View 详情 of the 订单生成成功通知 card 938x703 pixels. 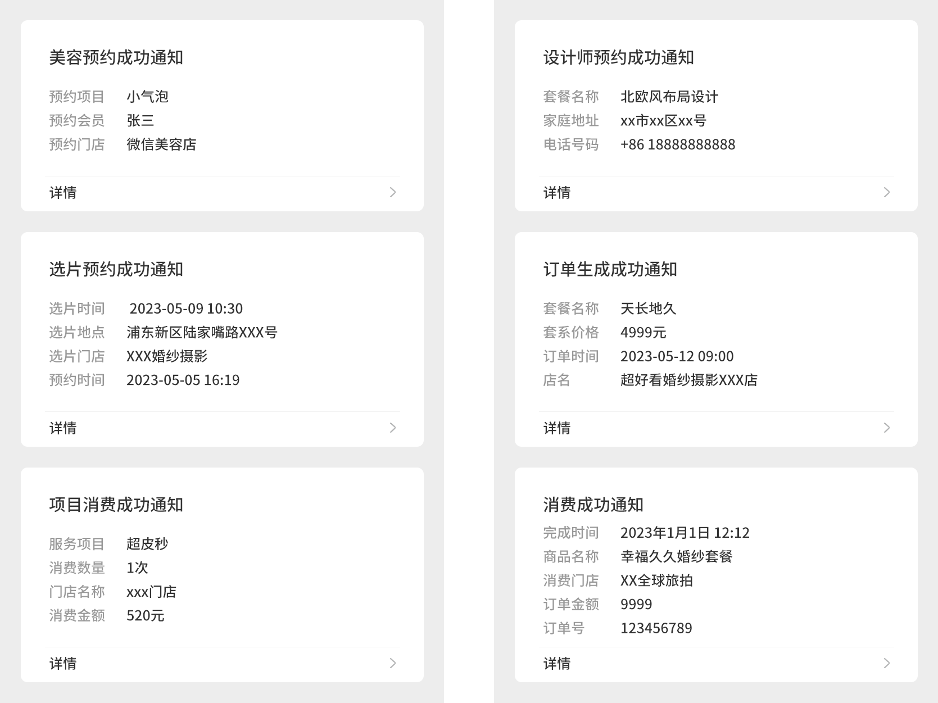(557, 428)
